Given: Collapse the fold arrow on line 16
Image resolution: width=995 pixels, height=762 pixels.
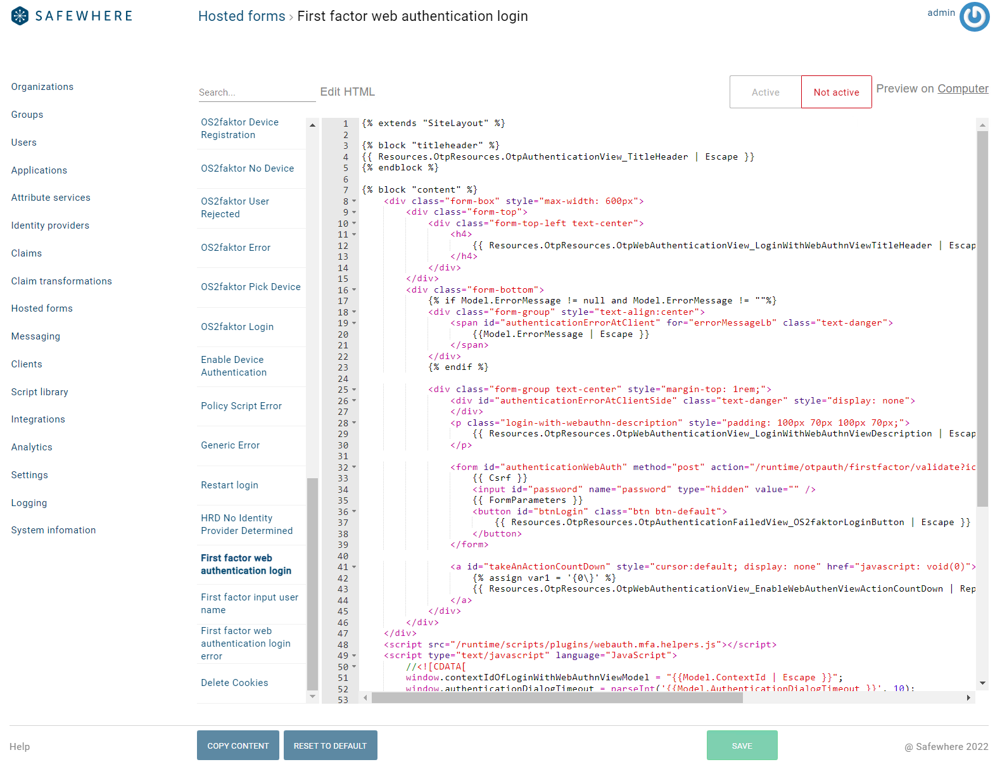Looking at the screenshot, I should coord(354,290).
